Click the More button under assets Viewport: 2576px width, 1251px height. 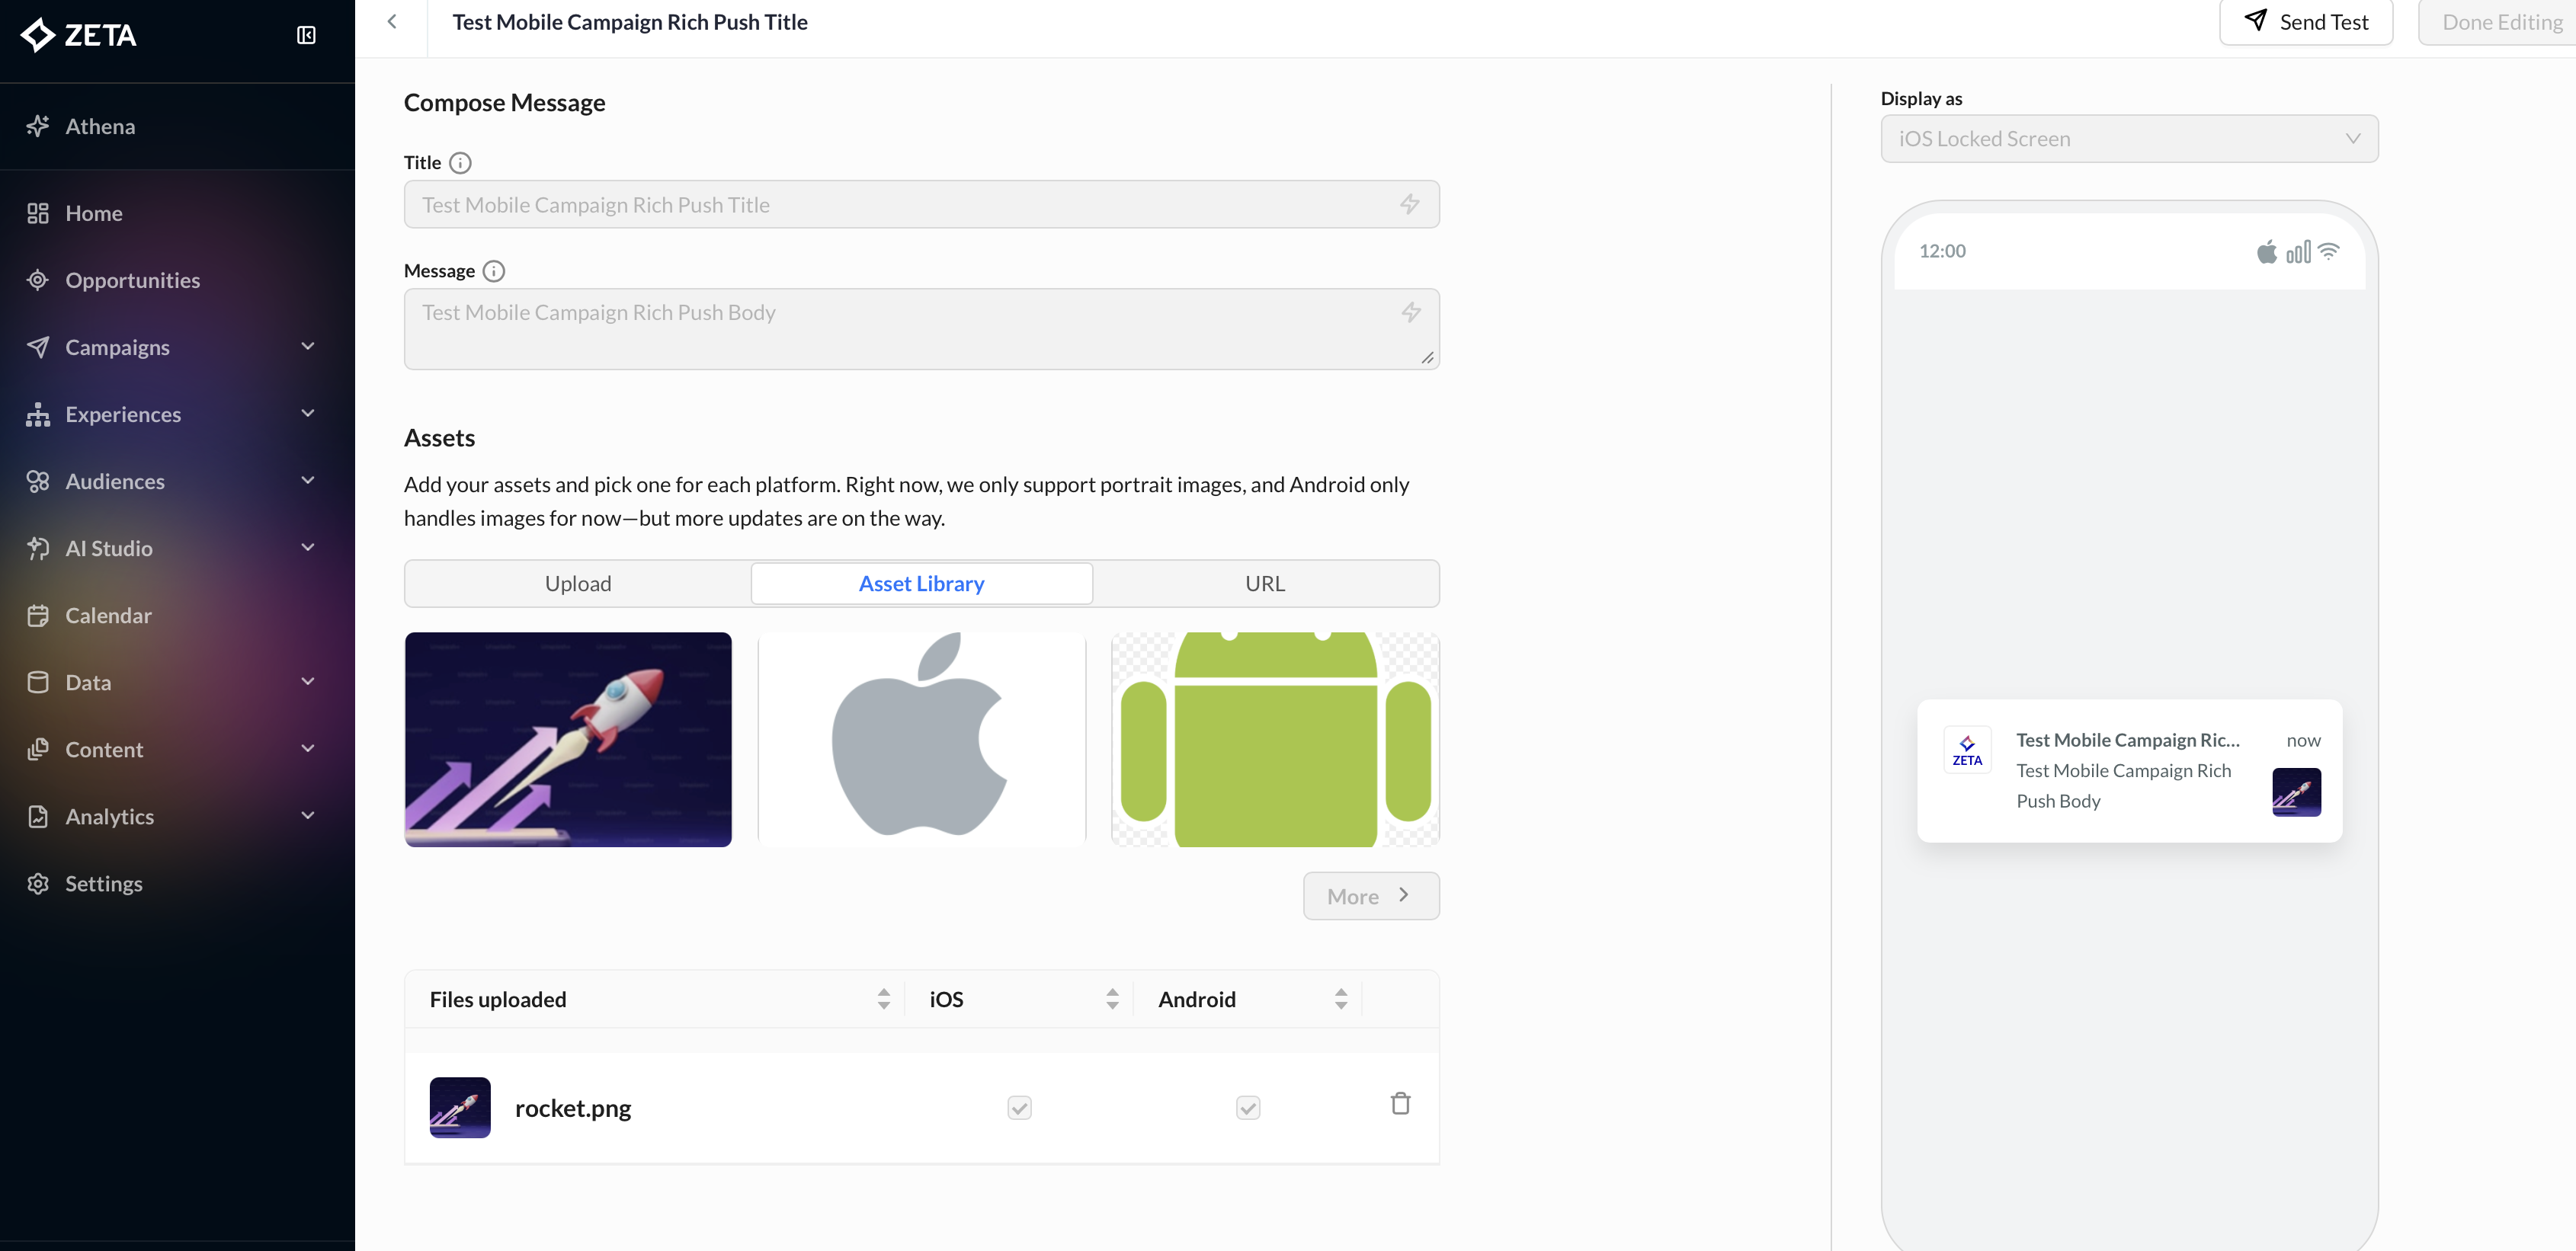coord(1370,896)
